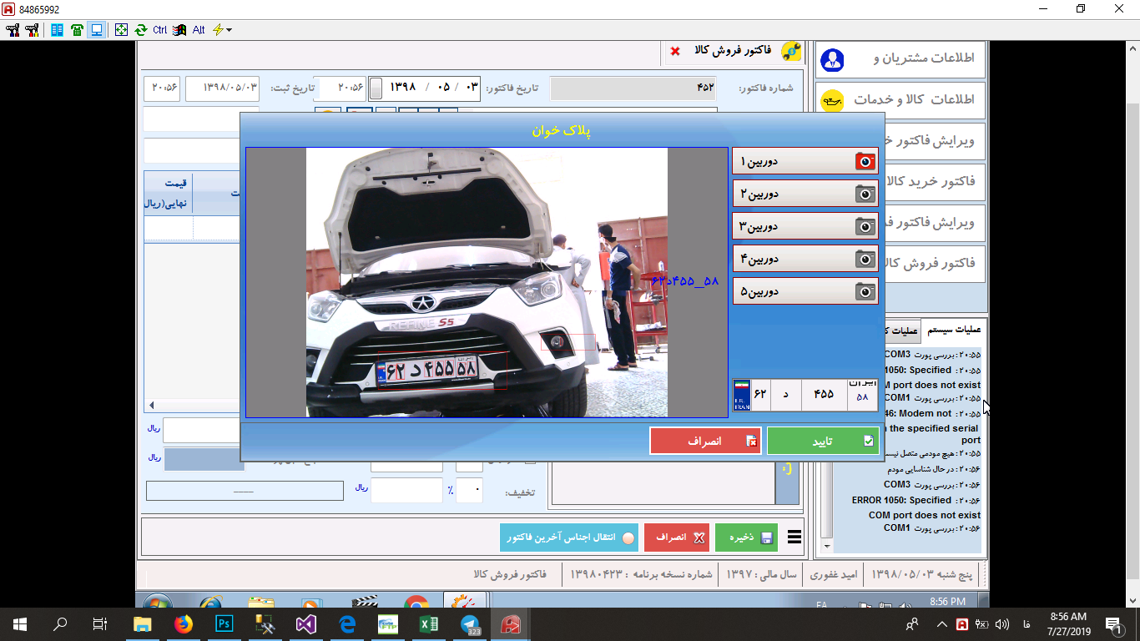This screenshot has width=1140, height=641.
Task: Click the wrench icon of the فاکتور فروش کالا tab
Action: tap(790, 52)
